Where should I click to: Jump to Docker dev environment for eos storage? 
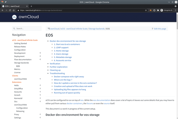point(68,41)
